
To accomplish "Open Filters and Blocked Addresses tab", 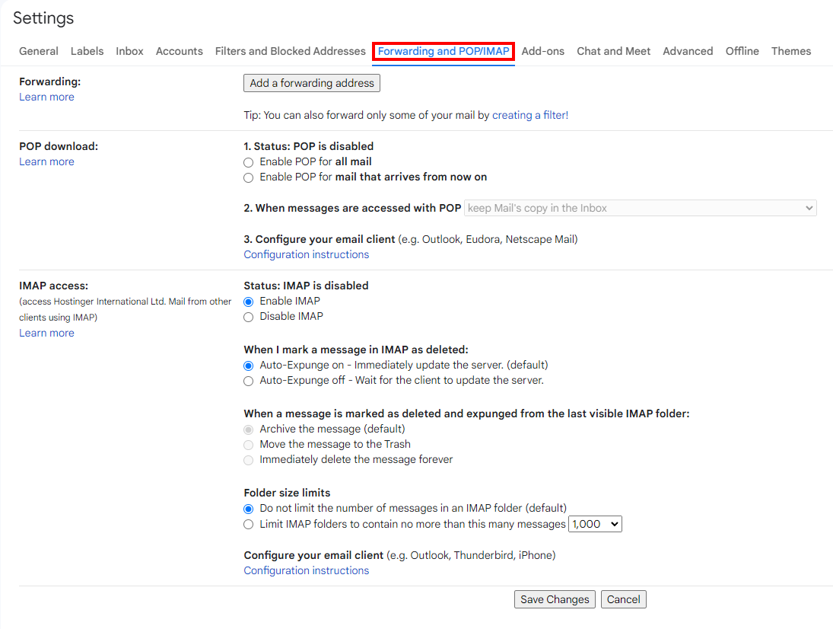I will point(290,51).
